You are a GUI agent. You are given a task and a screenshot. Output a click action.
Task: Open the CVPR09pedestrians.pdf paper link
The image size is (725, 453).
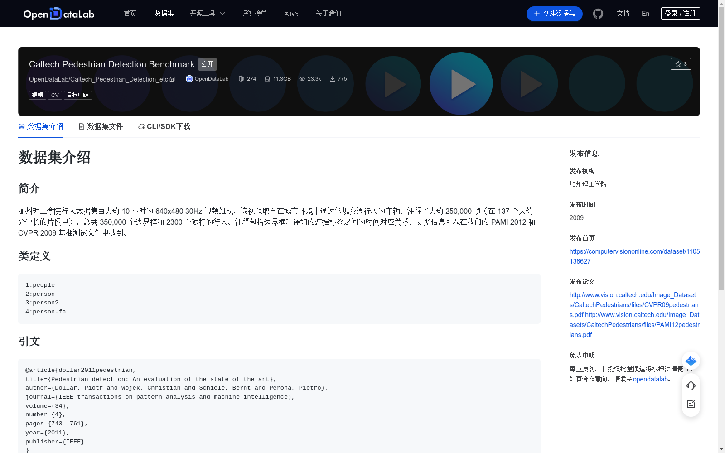pyautogui.click(x=633, y=304)
